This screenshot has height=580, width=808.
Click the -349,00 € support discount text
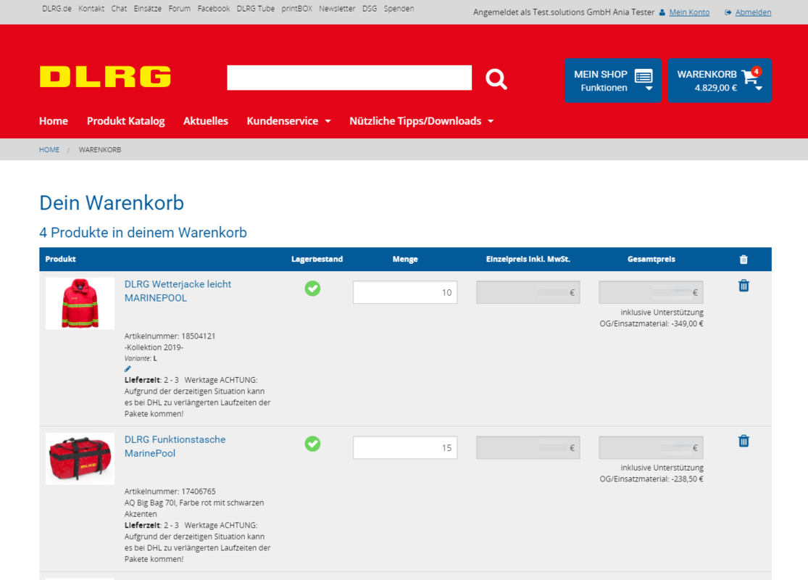click(x=688, y=324)
